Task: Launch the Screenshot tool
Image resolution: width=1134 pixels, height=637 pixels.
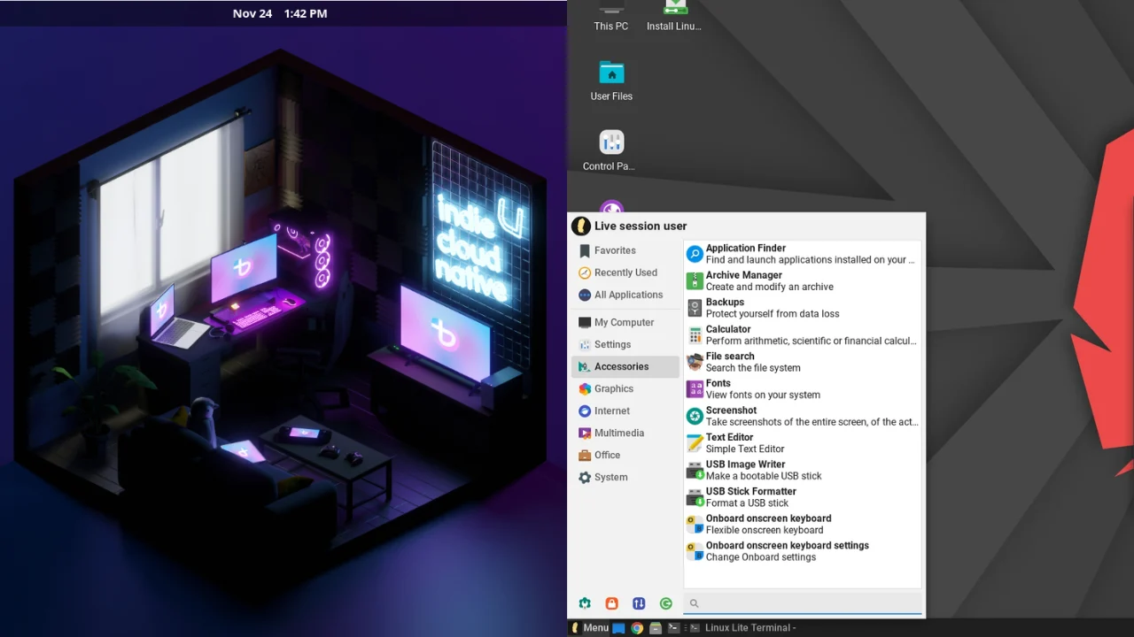Action: pyautogui.click(x=802, y=416)
